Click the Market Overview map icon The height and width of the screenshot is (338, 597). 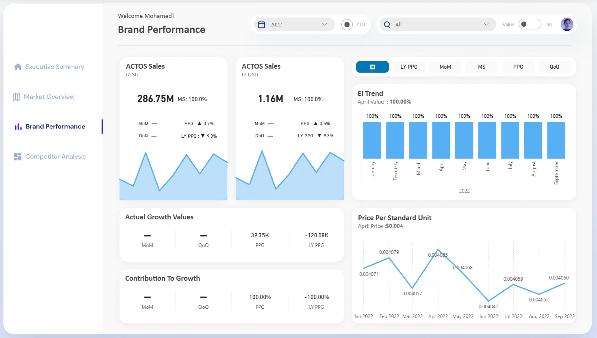coord(17,97)
